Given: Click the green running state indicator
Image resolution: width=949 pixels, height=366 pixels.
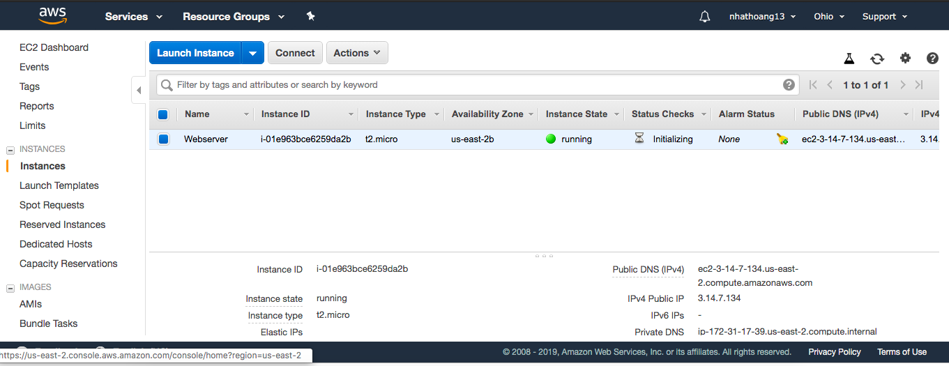Looking at the screenshot, I should click(x=551, y=139).
